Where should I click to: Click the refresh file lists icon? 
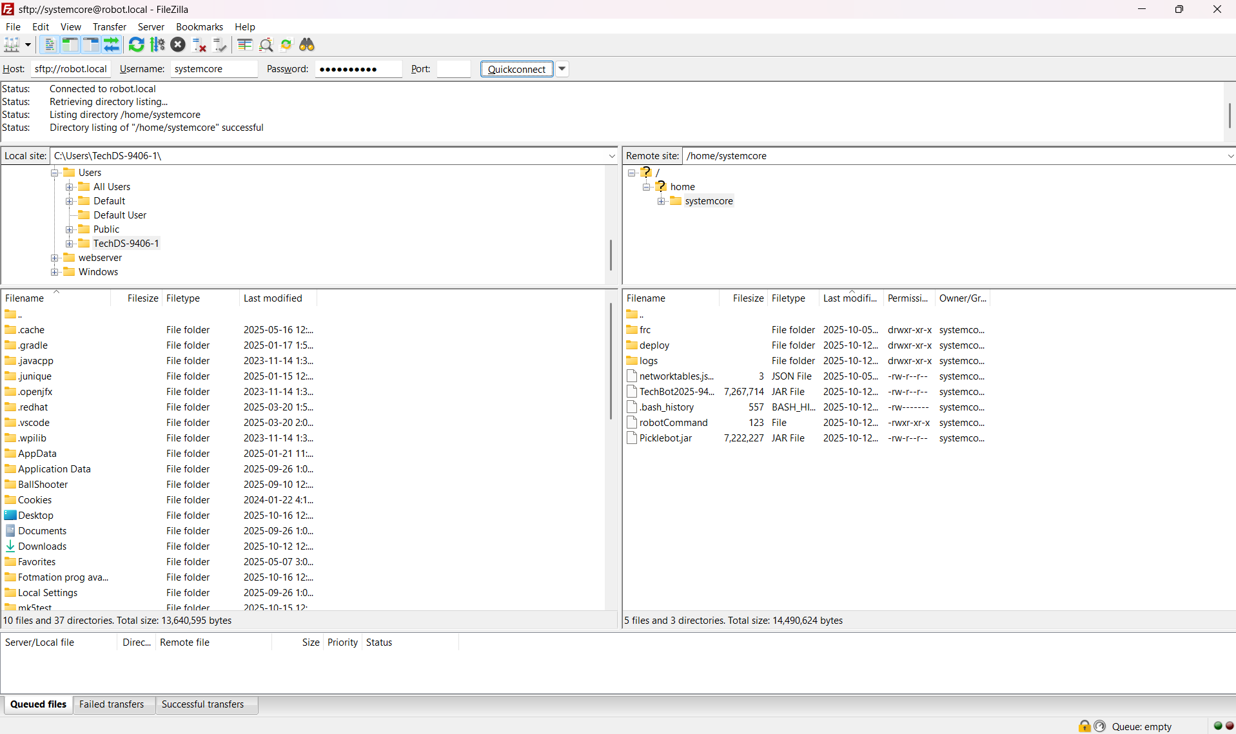(x=136, y=44)
